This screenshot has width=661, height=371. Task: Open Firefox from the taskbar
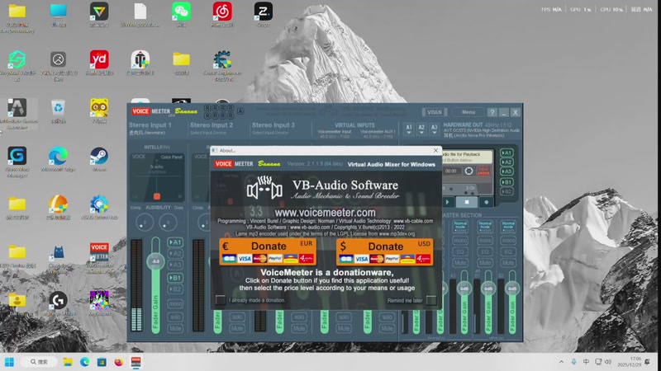pyautogui.click(x=118, y=362)
